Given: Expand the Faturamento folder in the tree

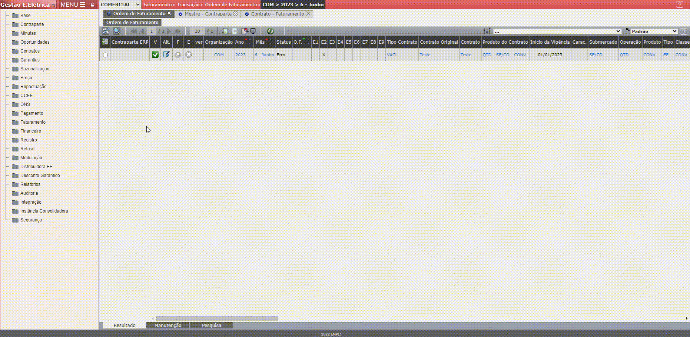Looking at the screenshot, I should [x=33, y=122].
